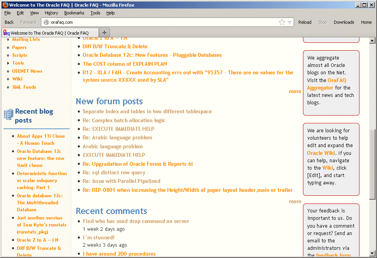Open the View menu
Screen dimensions: 377x258
(x=34, y=13)
